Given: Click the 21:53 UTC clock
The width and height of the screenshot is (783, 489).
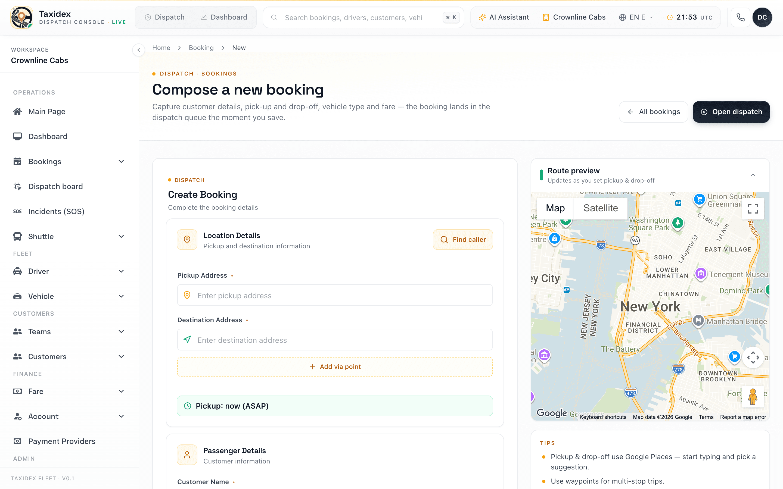Looking at the screenshot, I should (690, 17).
